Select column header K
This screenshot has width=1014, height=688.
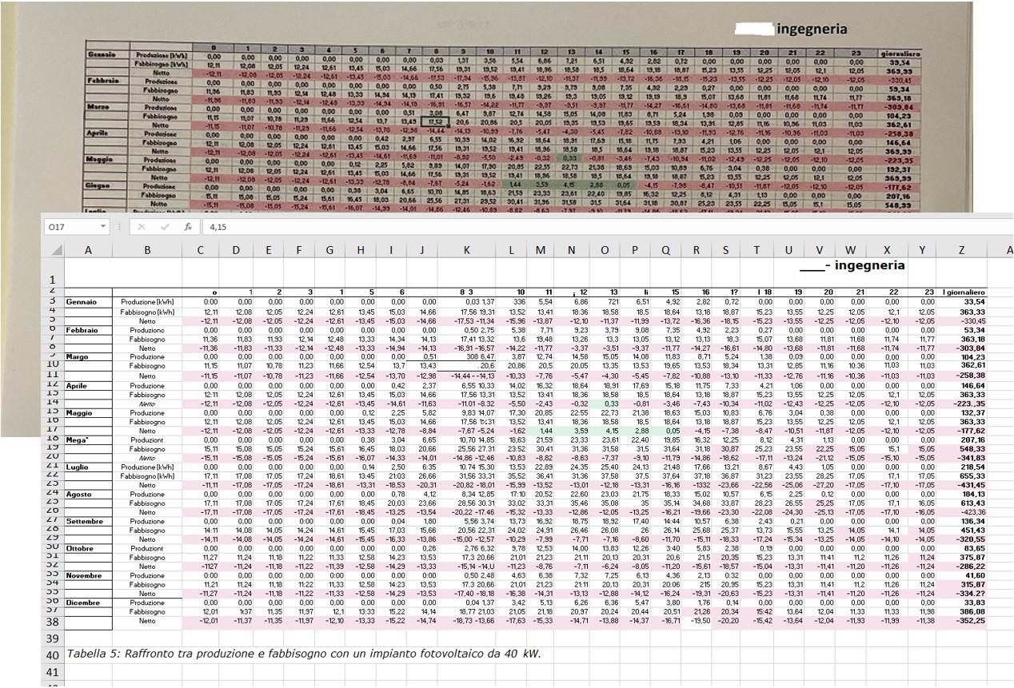coord(466,251)
